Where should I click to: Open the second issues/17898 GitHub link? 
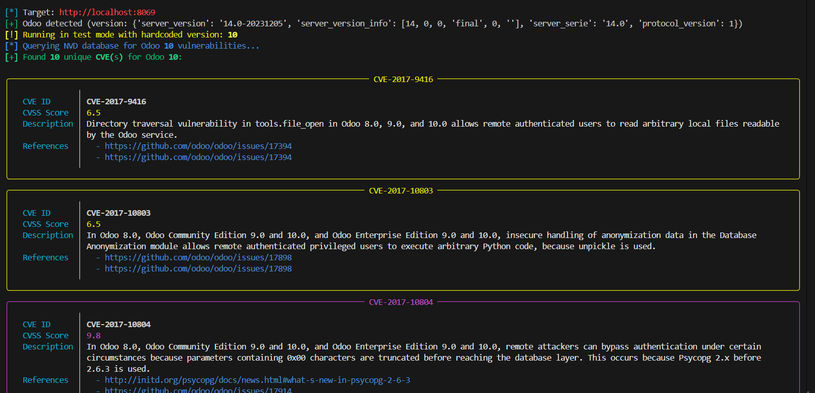[198, 268]
